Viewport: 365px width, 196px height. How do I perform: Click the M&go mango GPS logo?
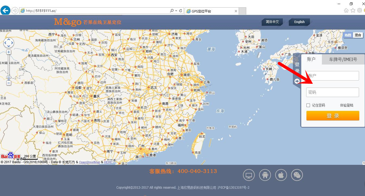pos(88,22)
